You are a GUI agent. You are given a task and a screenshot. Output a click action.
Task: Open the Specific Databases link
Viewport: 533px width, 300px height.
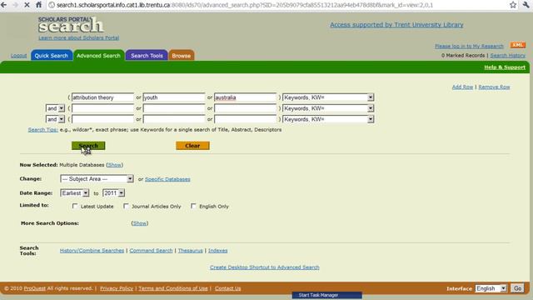(167, 179)
